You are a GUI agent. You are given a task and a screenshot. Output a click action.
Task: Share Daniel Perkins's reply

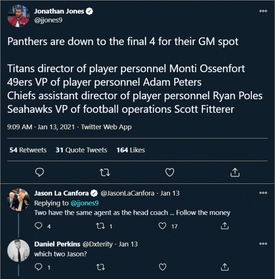click(x=225, y=267)
